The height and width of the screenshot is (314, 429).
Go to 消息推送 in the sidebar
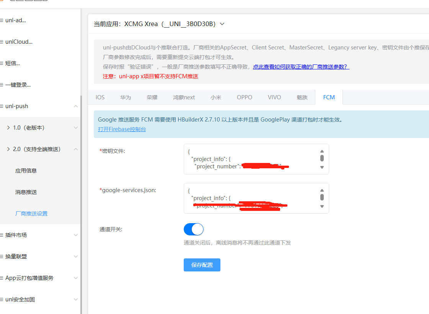26,192
